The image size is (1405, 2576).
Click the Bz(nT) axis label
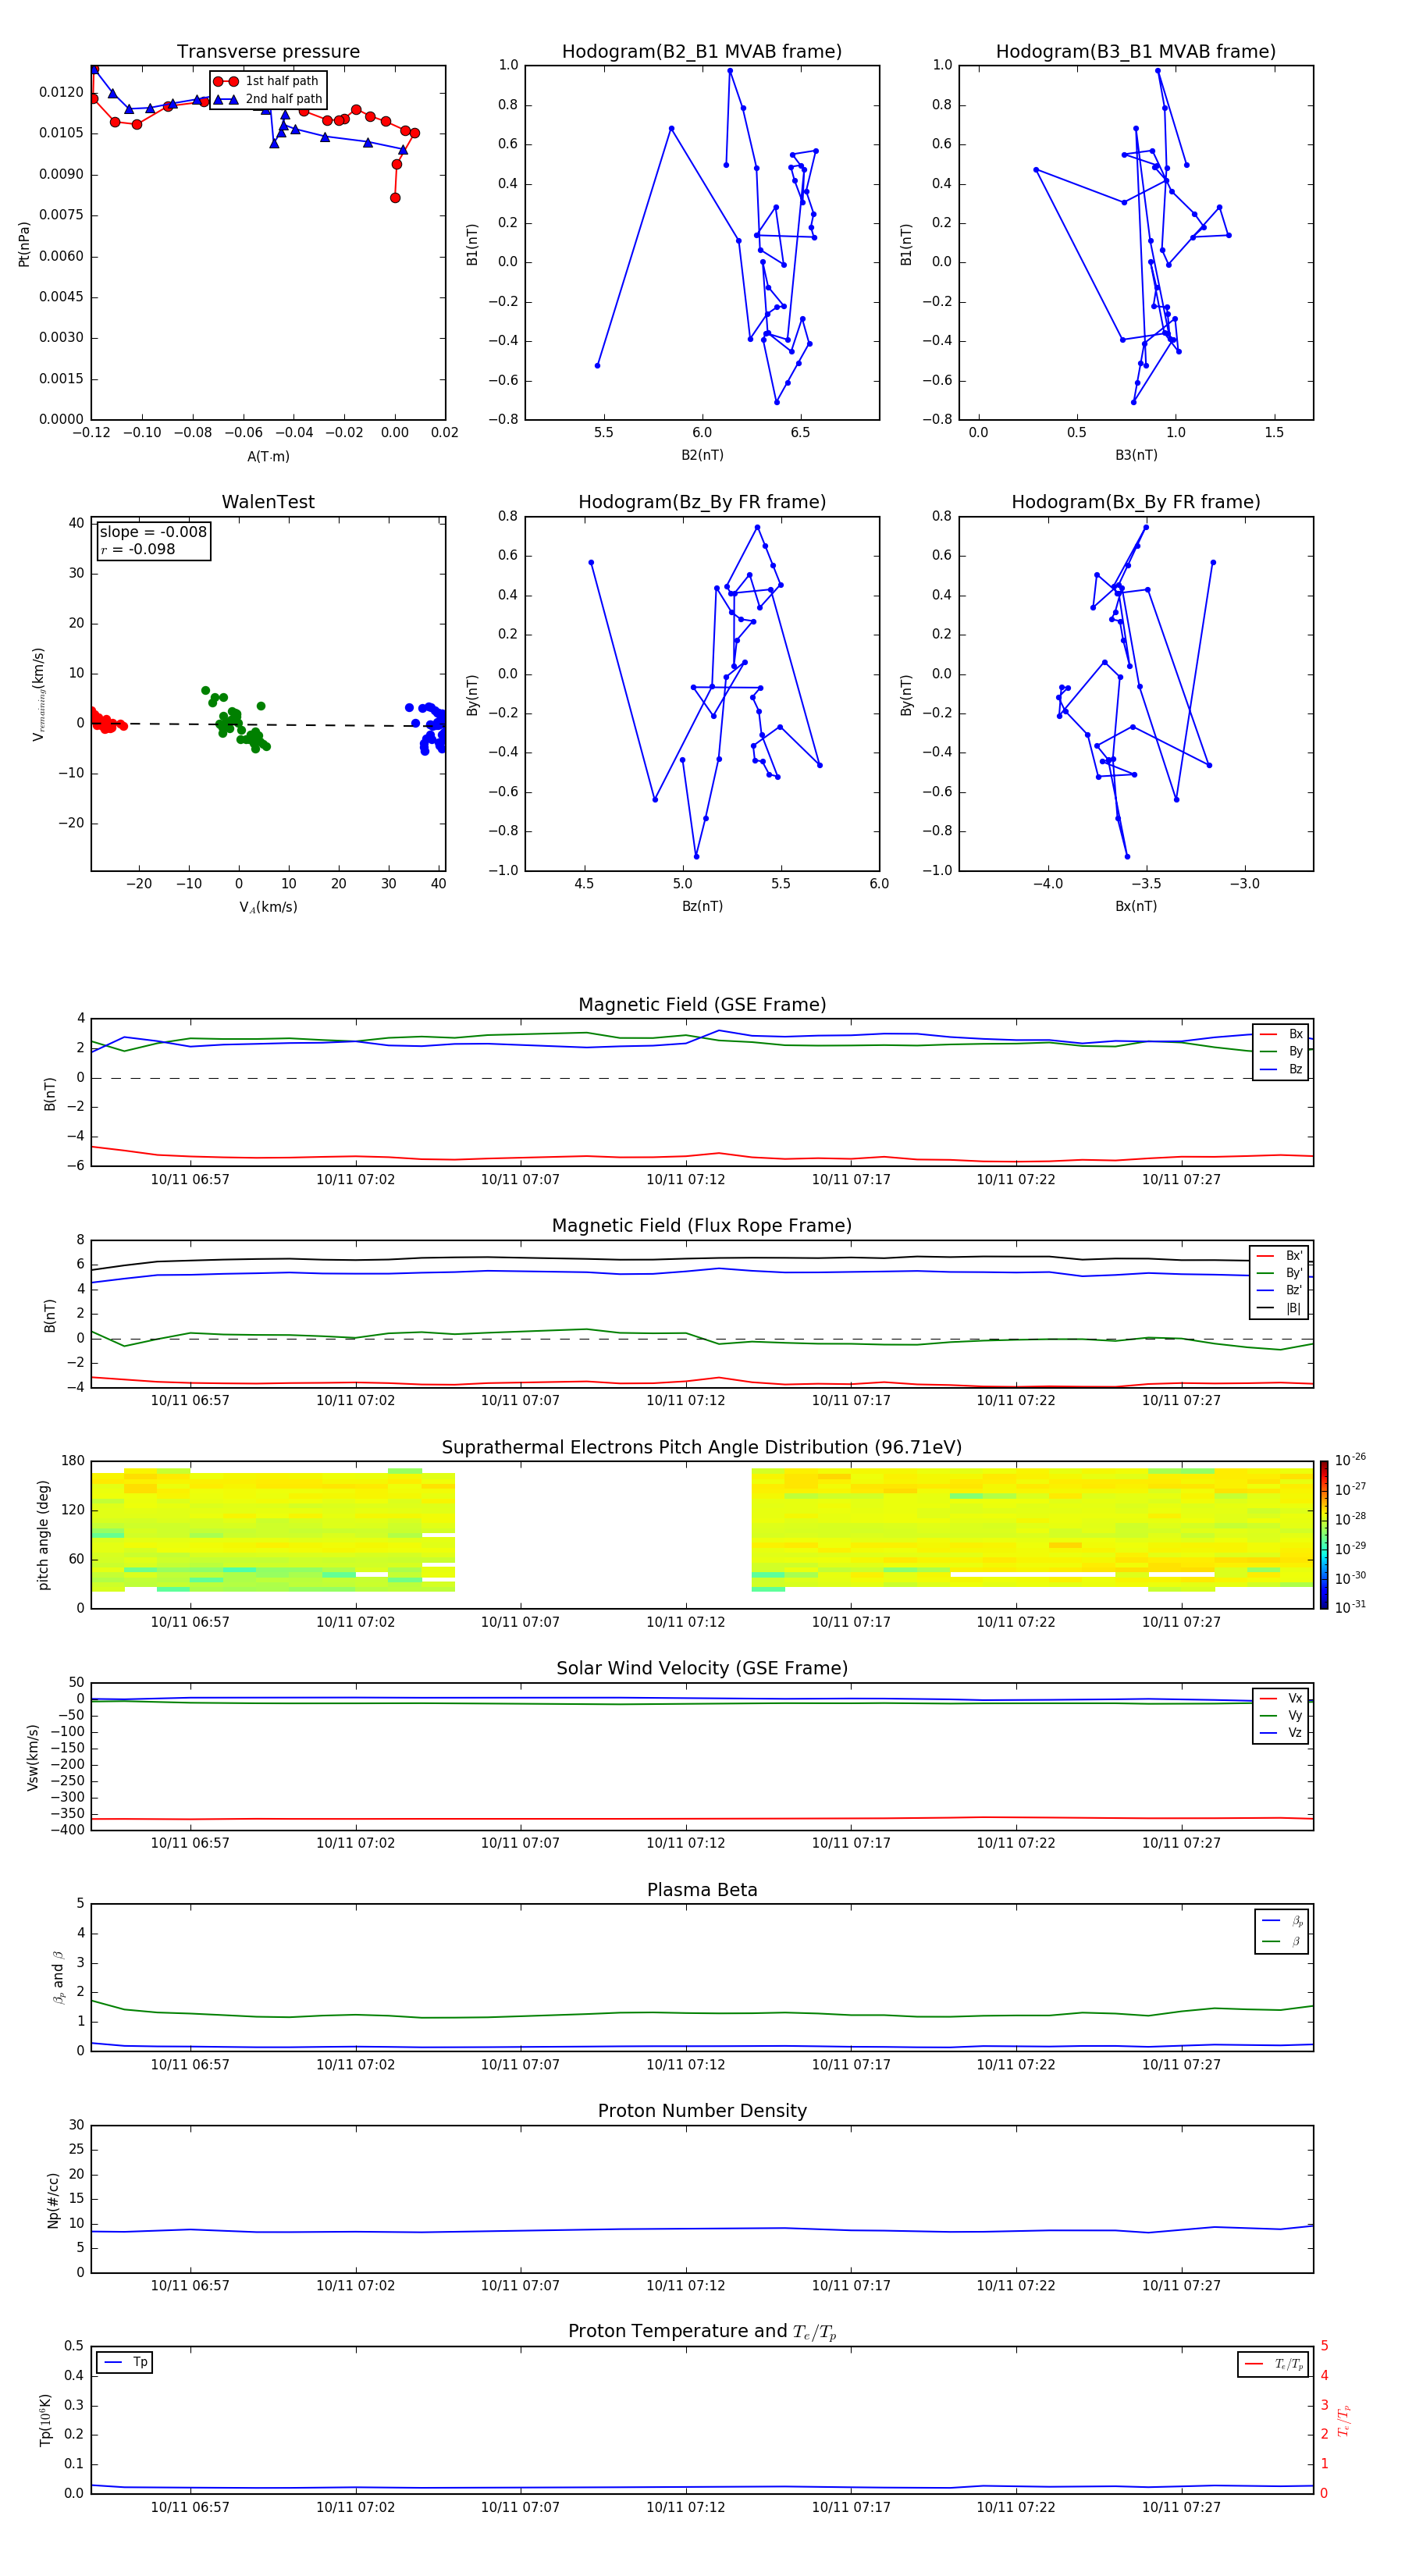click(702, 906)
